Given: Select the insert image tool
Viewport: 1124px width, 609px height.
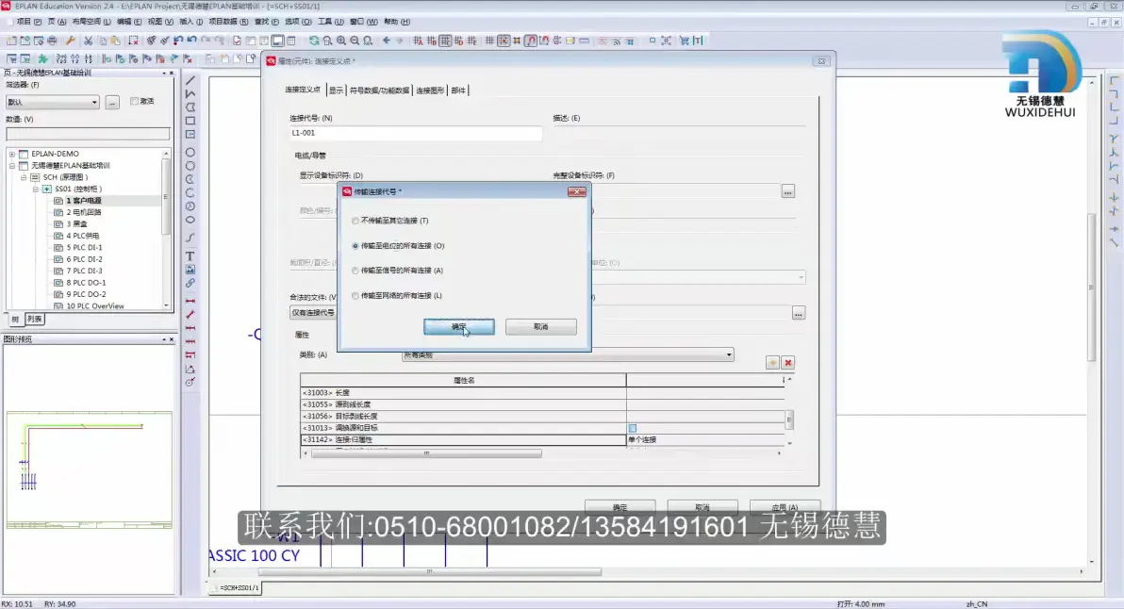Looking at the screenshot, I should click(x=190, y=270).
